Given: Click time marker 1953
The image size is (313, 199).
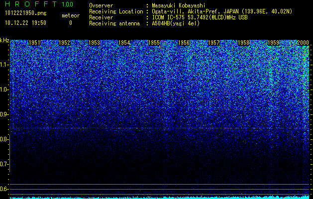Looking at the screenshot, I should 94,43.
